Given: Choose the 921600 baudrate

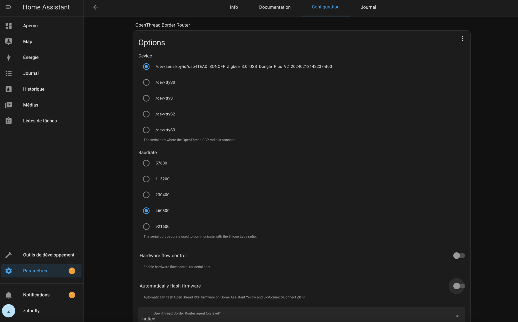Looking at the screenshot, I should pyautogui.click(x=146, y=226).
